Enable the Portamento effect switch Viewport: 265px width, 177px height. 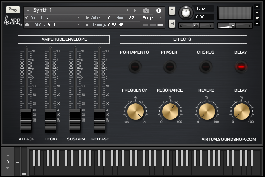(135, 66)
